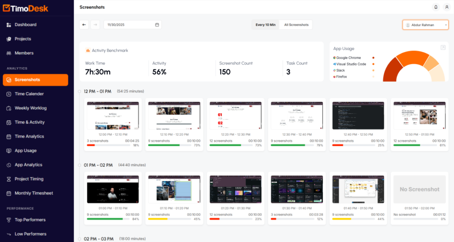The image size is (454, 242).
Task: Click the Visual Studio Code app icon
Action: pos(334,64)
